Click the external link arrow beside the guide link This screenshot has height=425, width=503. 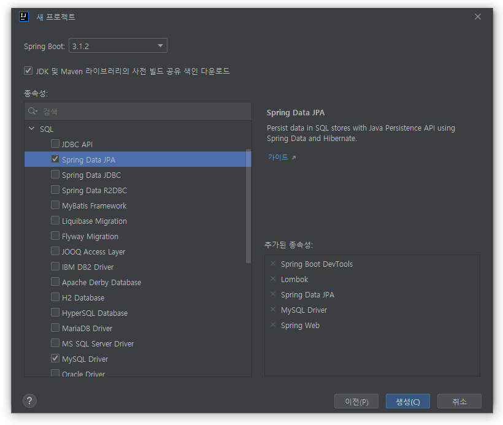(294, 158)
